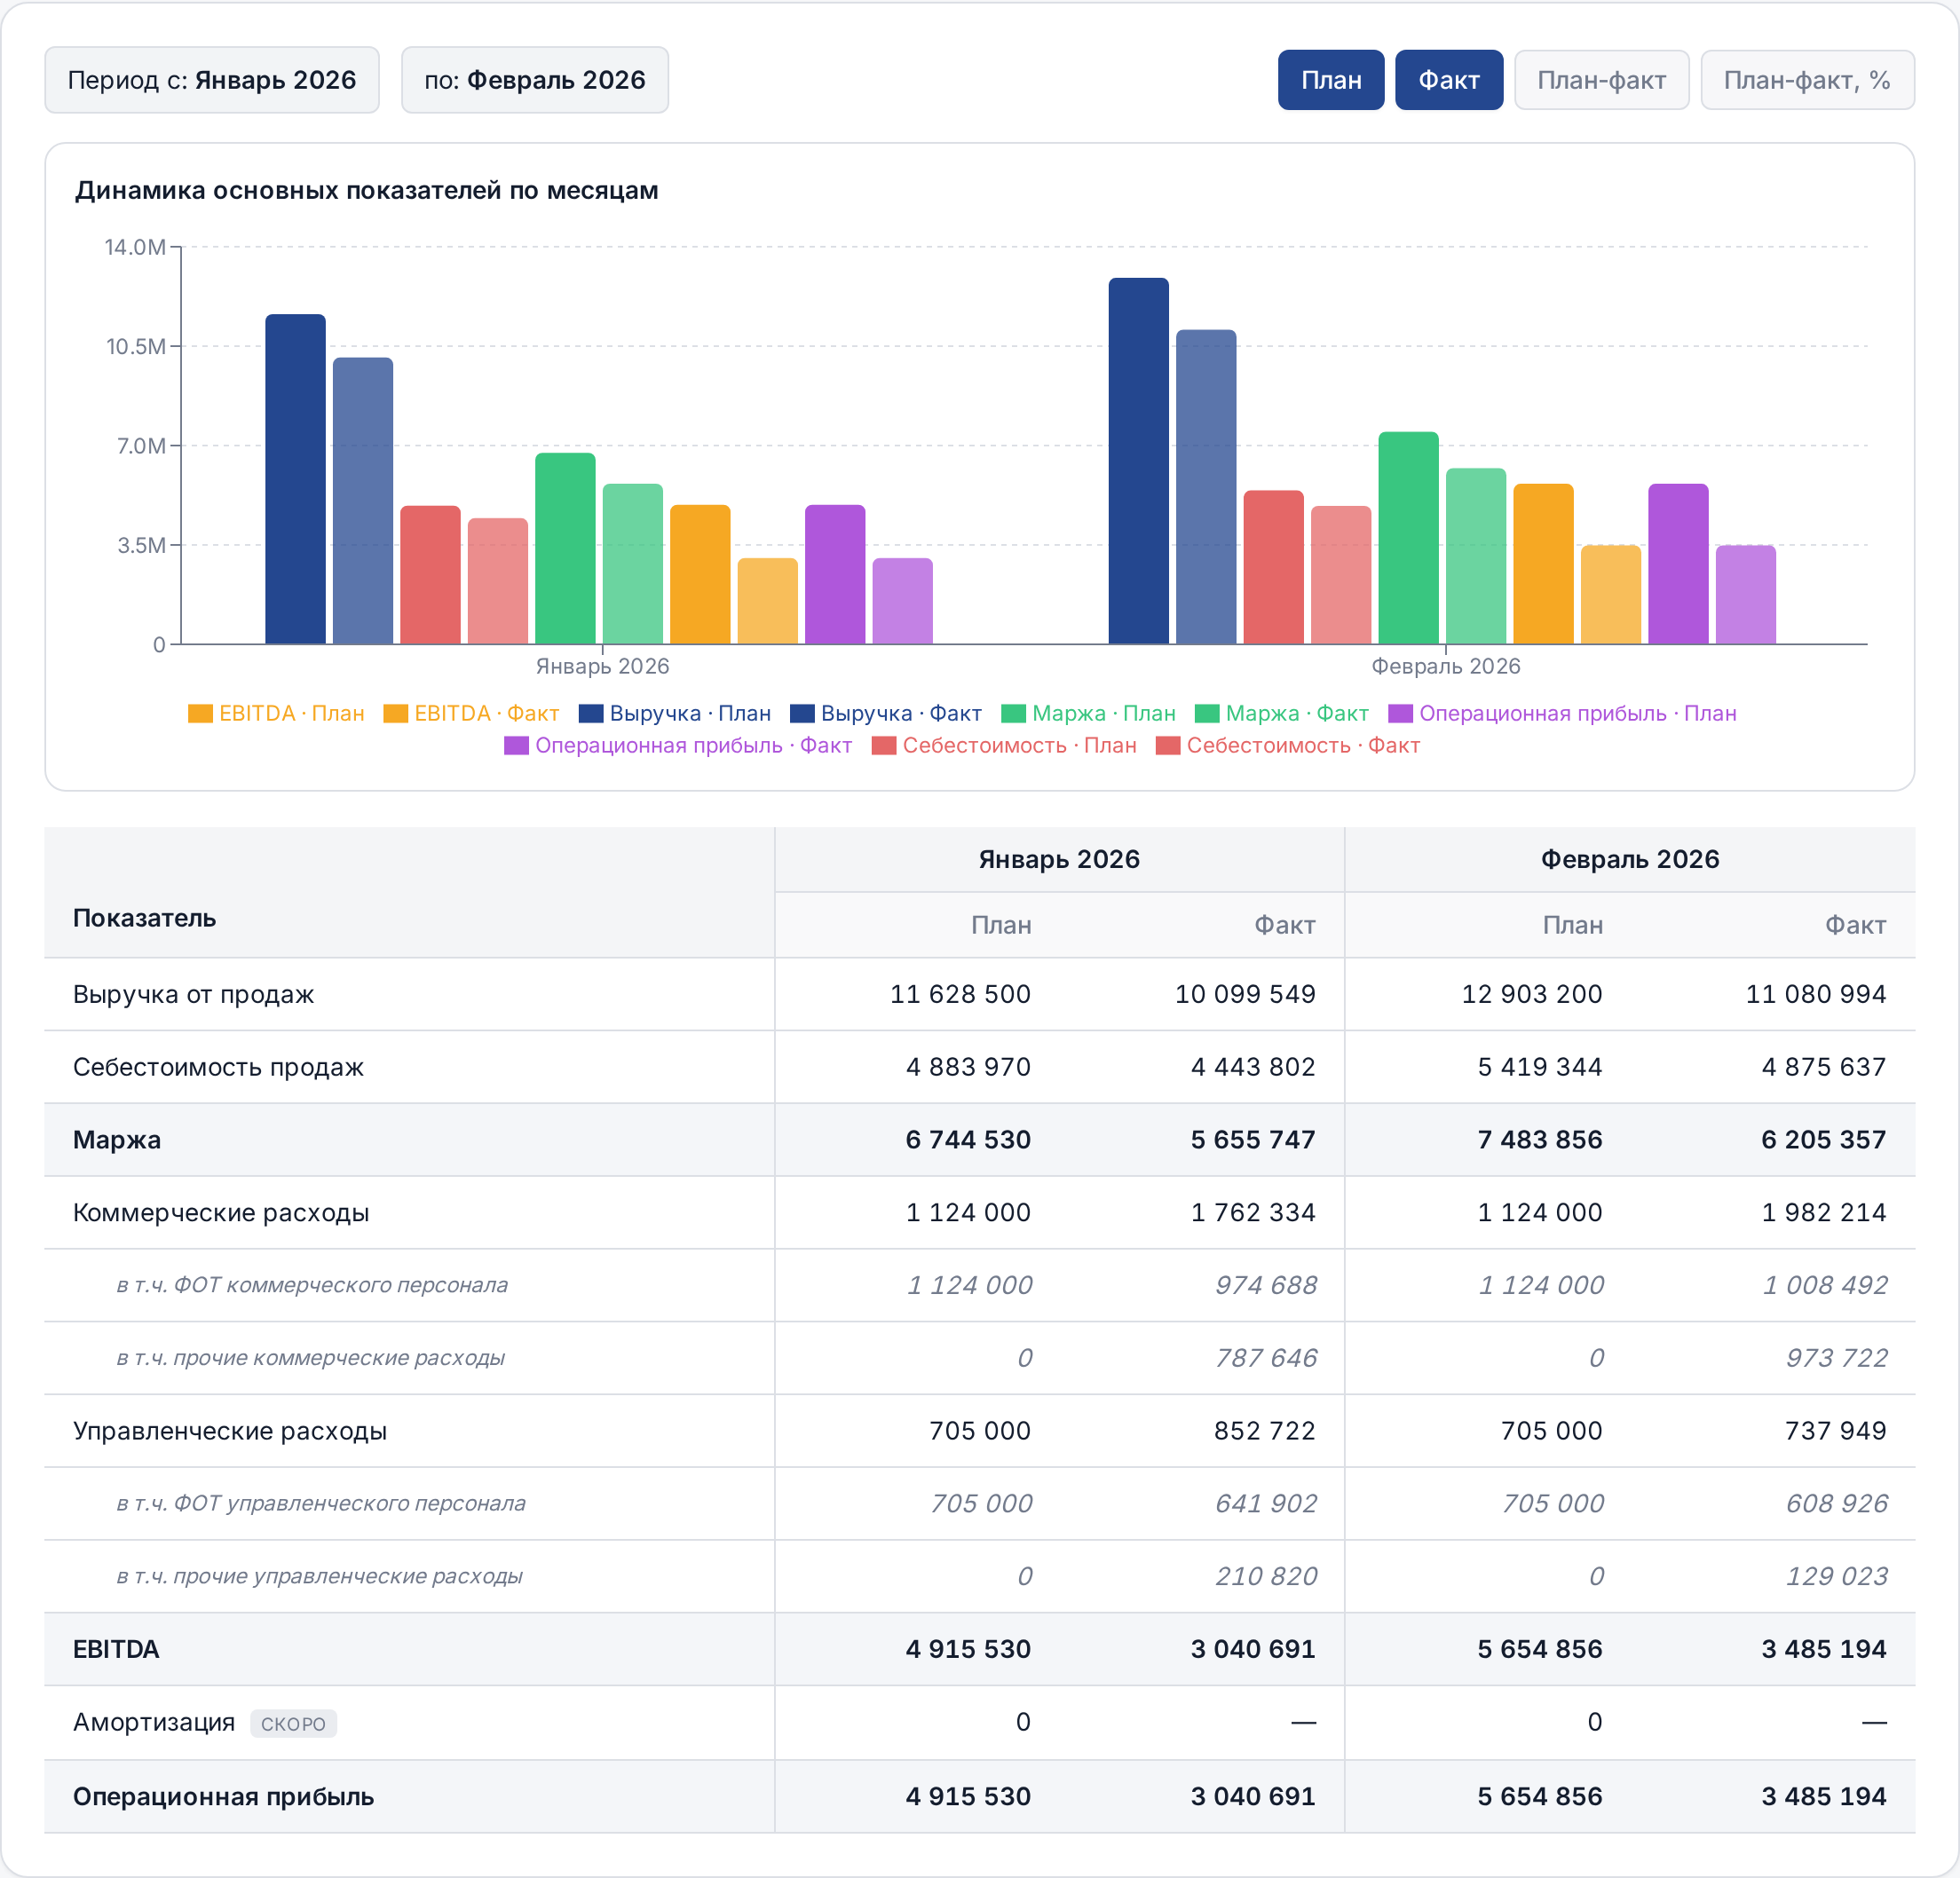
Task: Click the value 4 875 637
Action: point(1824,1067)
